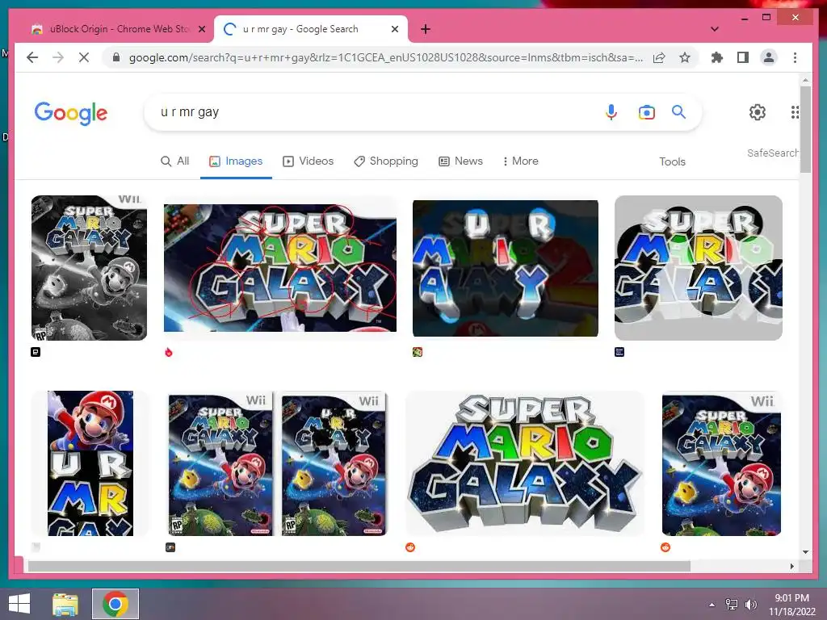Switch to All results
The height and width of the screenshot is (620, 827).
pos(174,161)
